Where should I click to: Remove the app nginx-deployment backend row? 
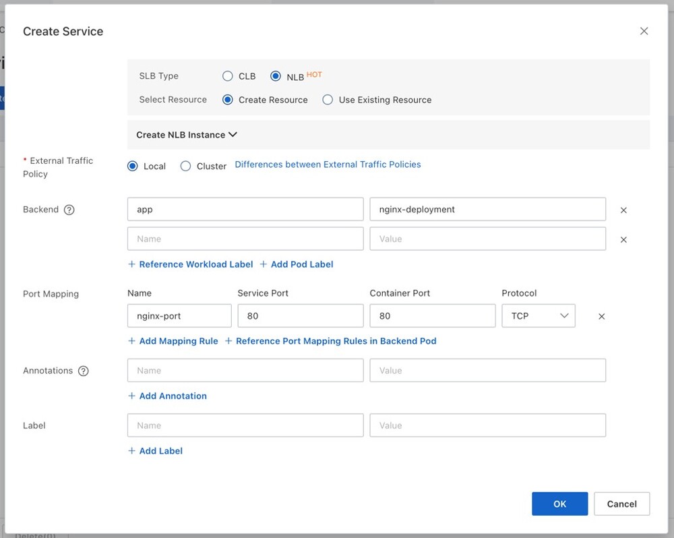pyautogui.click(x=623, y=210)
